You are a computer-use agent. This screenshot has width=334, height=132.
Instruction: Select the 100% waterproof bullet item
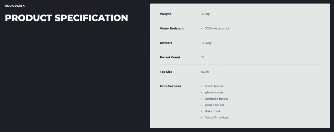(x=217, y=28)
